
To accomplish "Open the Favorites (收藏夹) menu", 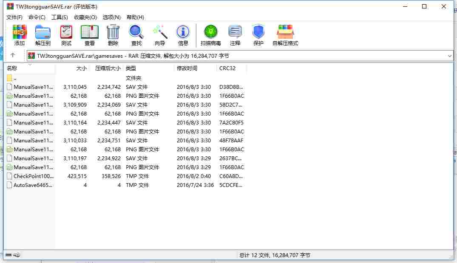I will pyautogui.click(x=85, y=17).
